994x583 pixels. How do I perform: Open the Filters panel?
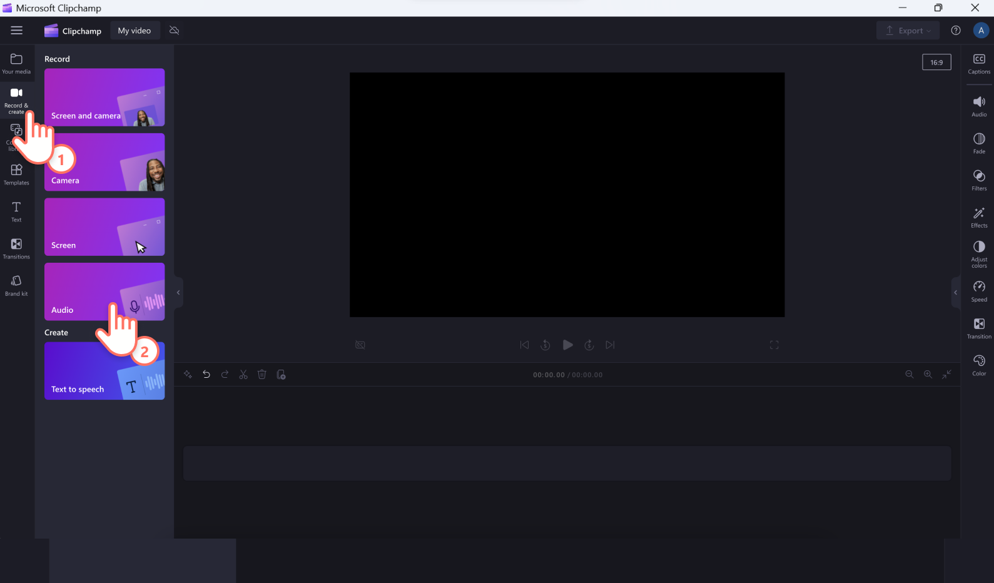979,180
